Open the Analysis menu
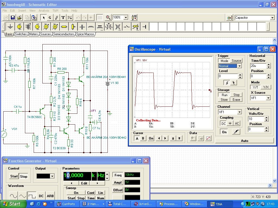The width and height of the screenshot is (278, 208). coord(44,11)
